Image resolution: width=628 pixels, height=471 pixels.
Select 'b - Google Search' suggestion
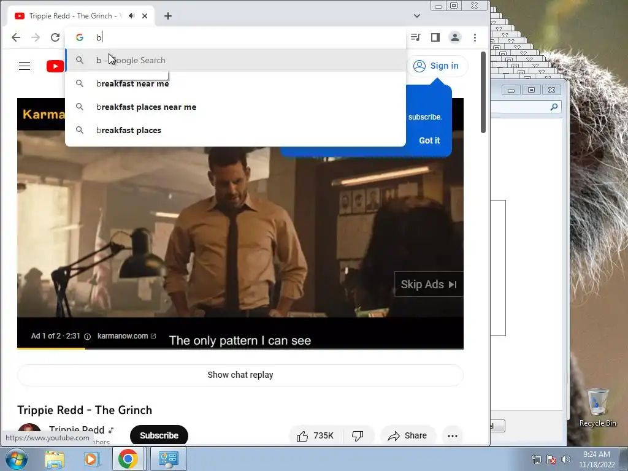pyautogui.click(x=235, y=60)
